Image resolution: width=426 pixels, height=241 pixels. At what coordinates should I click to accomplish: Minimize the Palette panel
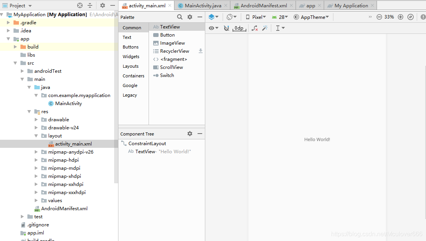[200, 17]
